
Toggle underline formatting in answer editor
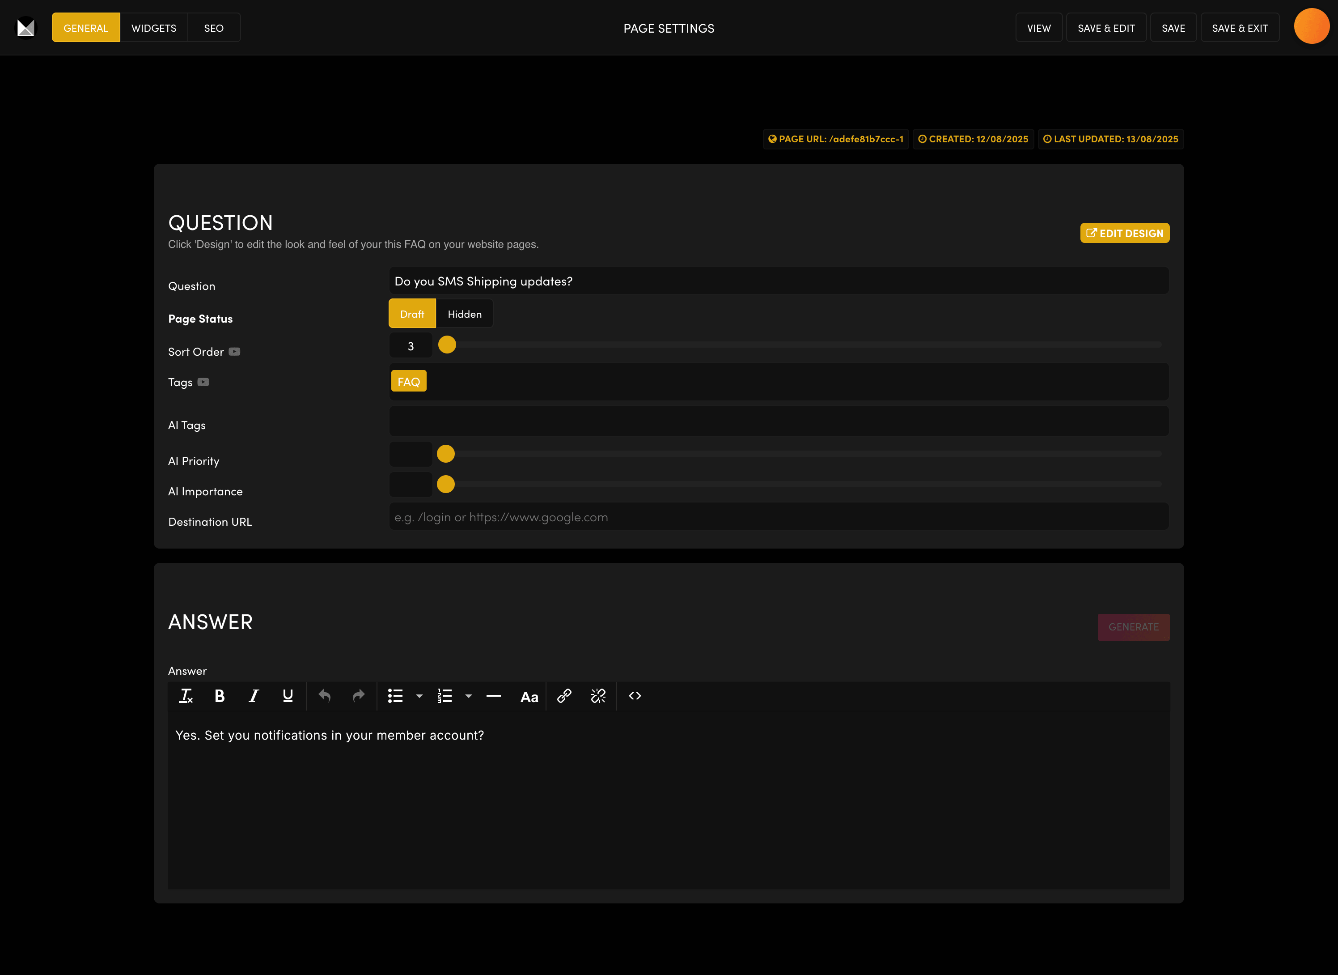tap(288, 696)
